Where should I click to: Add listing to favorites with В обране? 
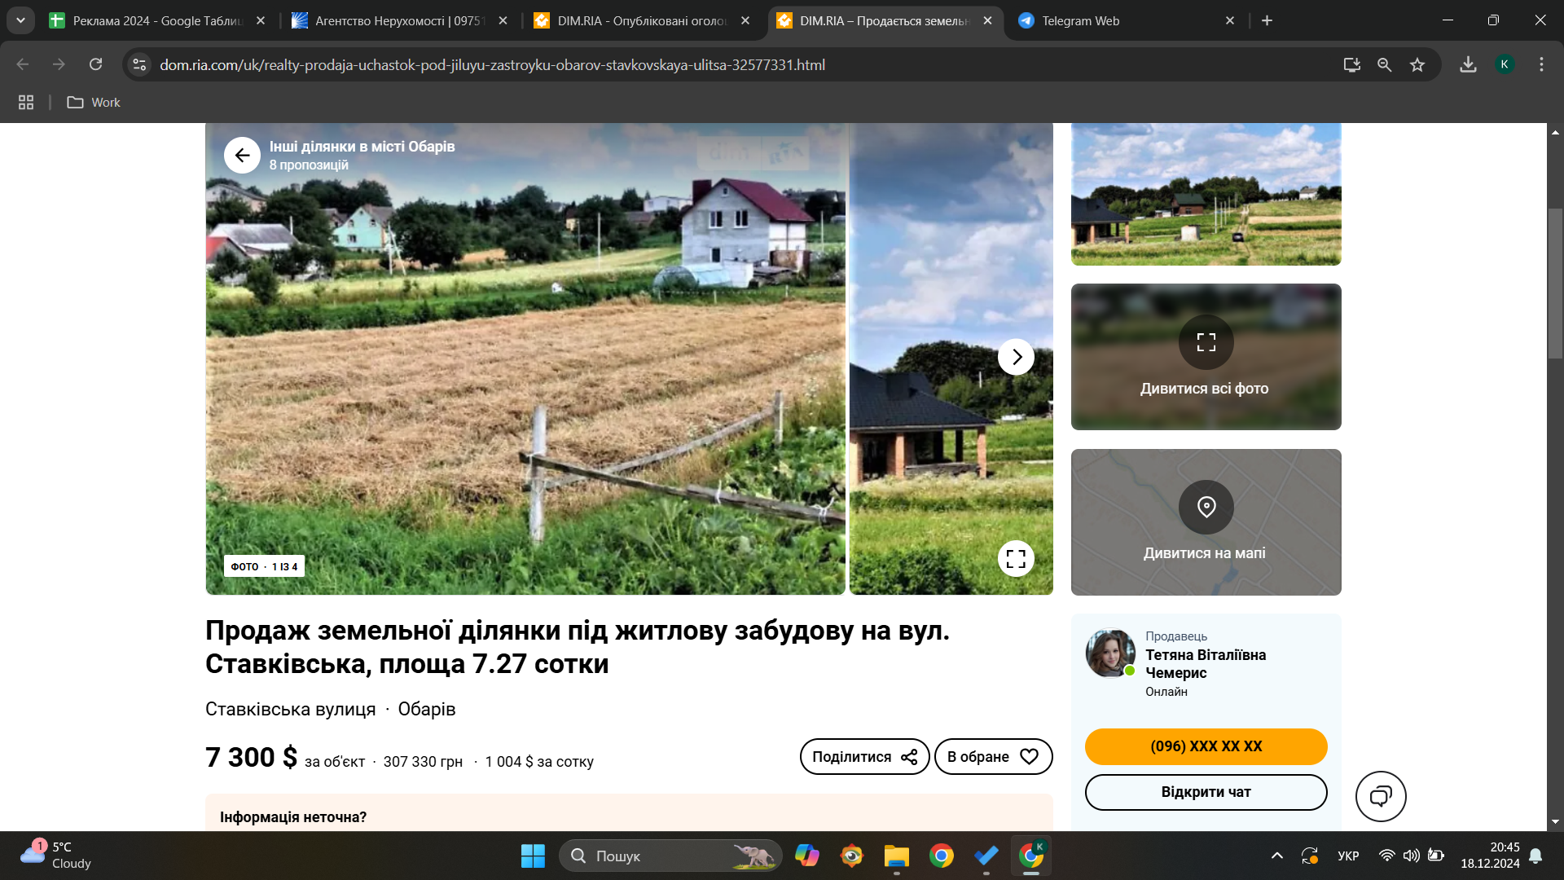coord(993,757)
